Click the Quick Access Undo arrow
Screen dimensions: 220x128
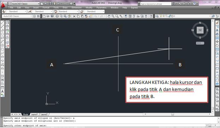[59, 4]
